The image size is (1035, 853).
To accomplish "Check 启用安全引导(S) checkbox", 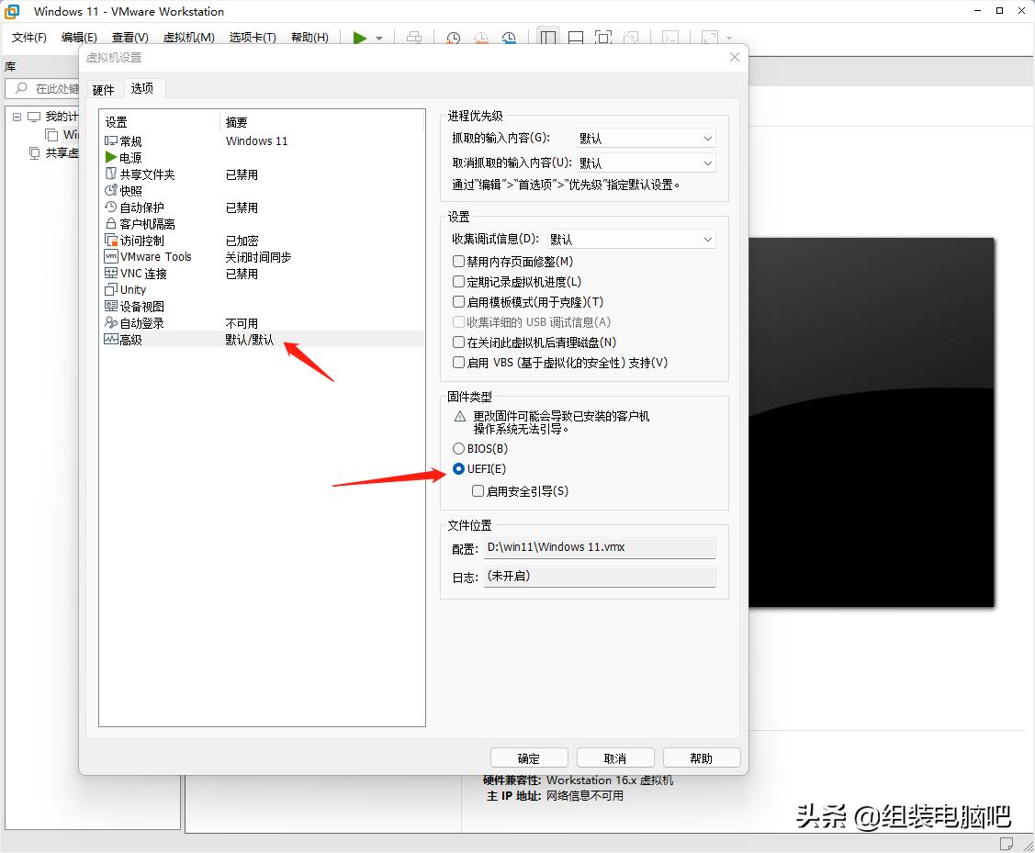I will [x=478, y=490].
